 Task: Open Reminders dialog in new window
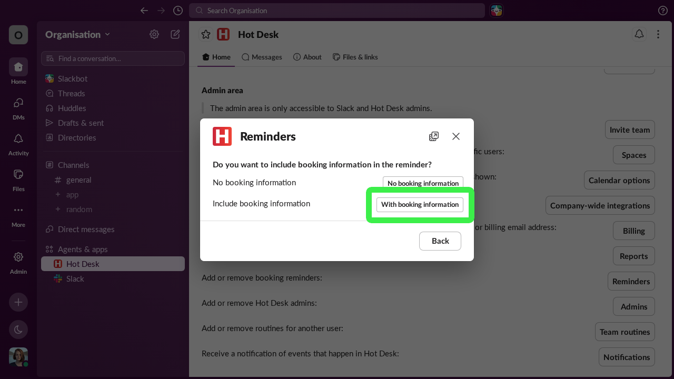pos(434,136)
